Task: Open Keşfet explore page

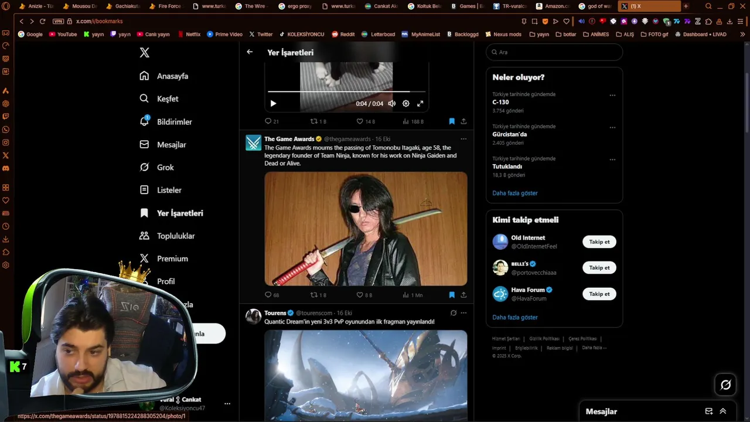Action: point(159,99)
